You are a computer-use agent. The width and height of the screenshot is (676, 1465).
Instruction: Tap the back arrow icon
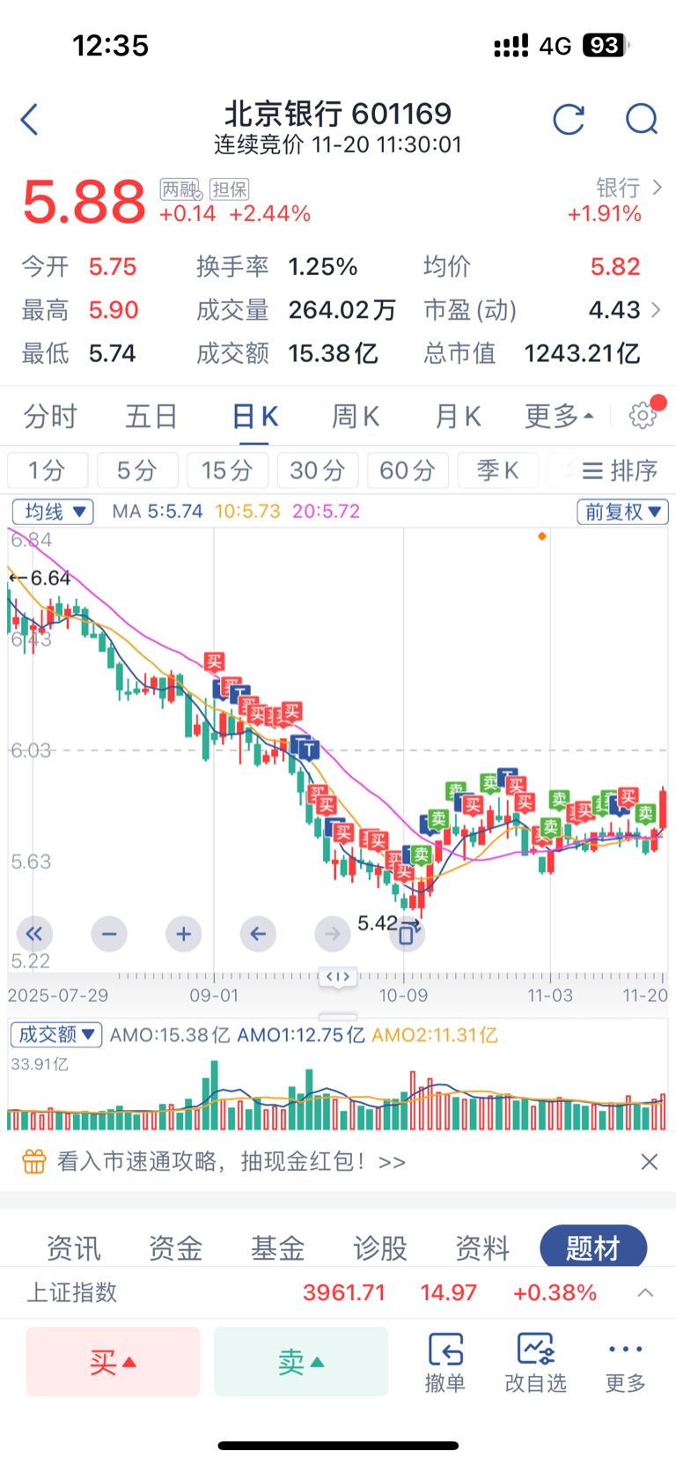pyautogui.click(x=30, y=120)
